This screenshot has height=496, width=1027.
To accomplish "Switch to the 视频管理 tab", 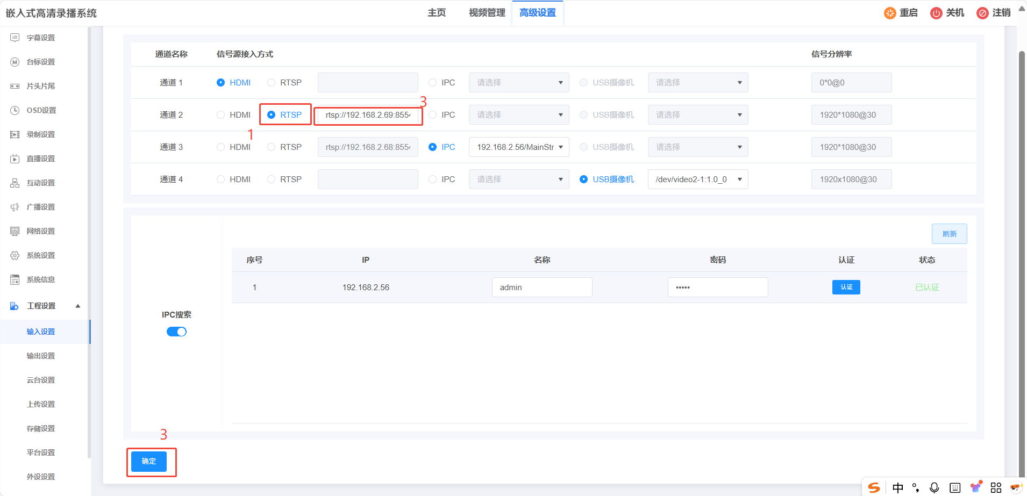I will click(487, 13).
